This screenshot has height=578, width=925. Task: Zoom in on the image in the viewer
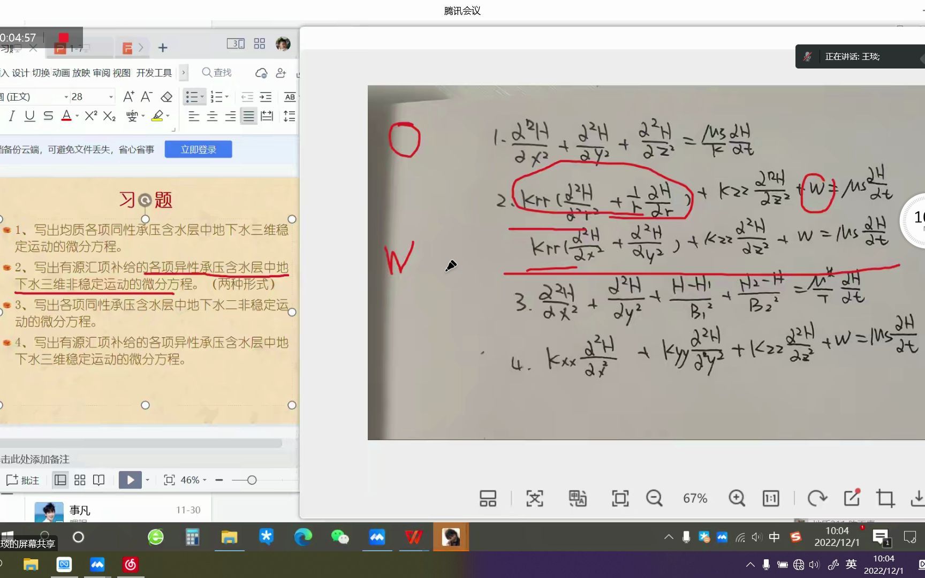pyautogui.click(x=737, y=498)
